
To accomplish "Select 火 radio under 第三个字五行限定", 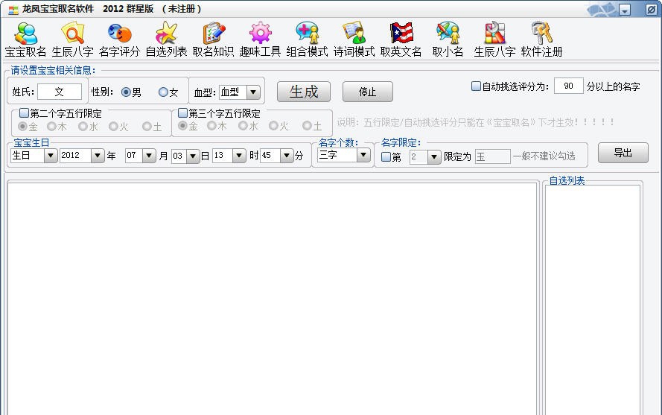I will pyautogui.click(x=273, y=126).
